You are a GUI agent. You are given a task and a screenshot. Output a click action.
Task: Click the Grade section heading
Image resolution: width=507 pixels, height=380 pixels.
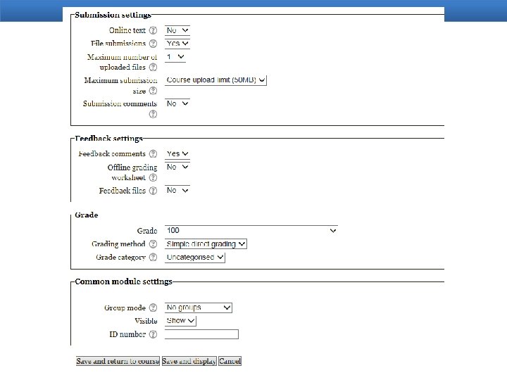[87, 215]
